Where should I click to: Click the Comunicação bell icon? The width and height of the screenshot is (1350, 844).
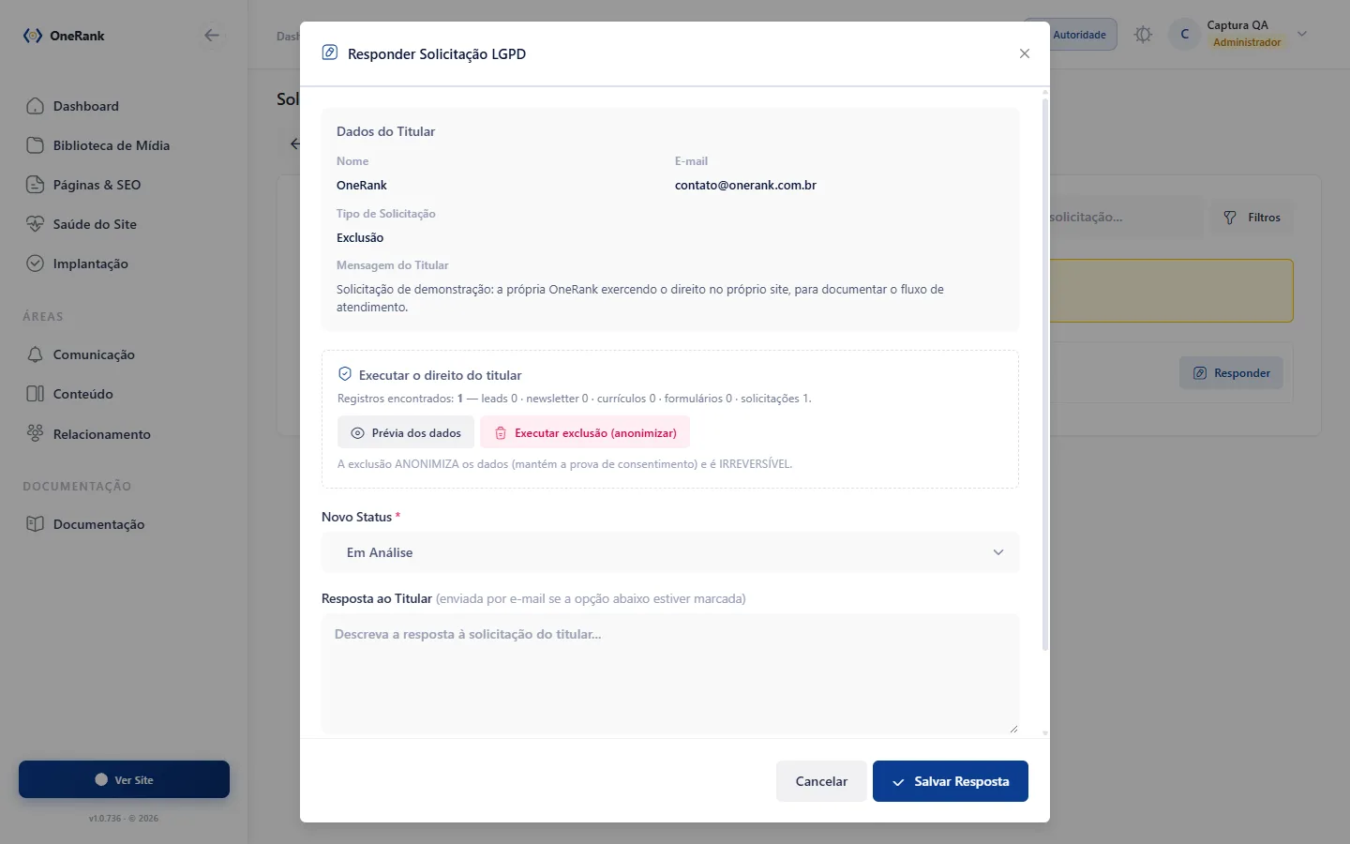[36, 354]
